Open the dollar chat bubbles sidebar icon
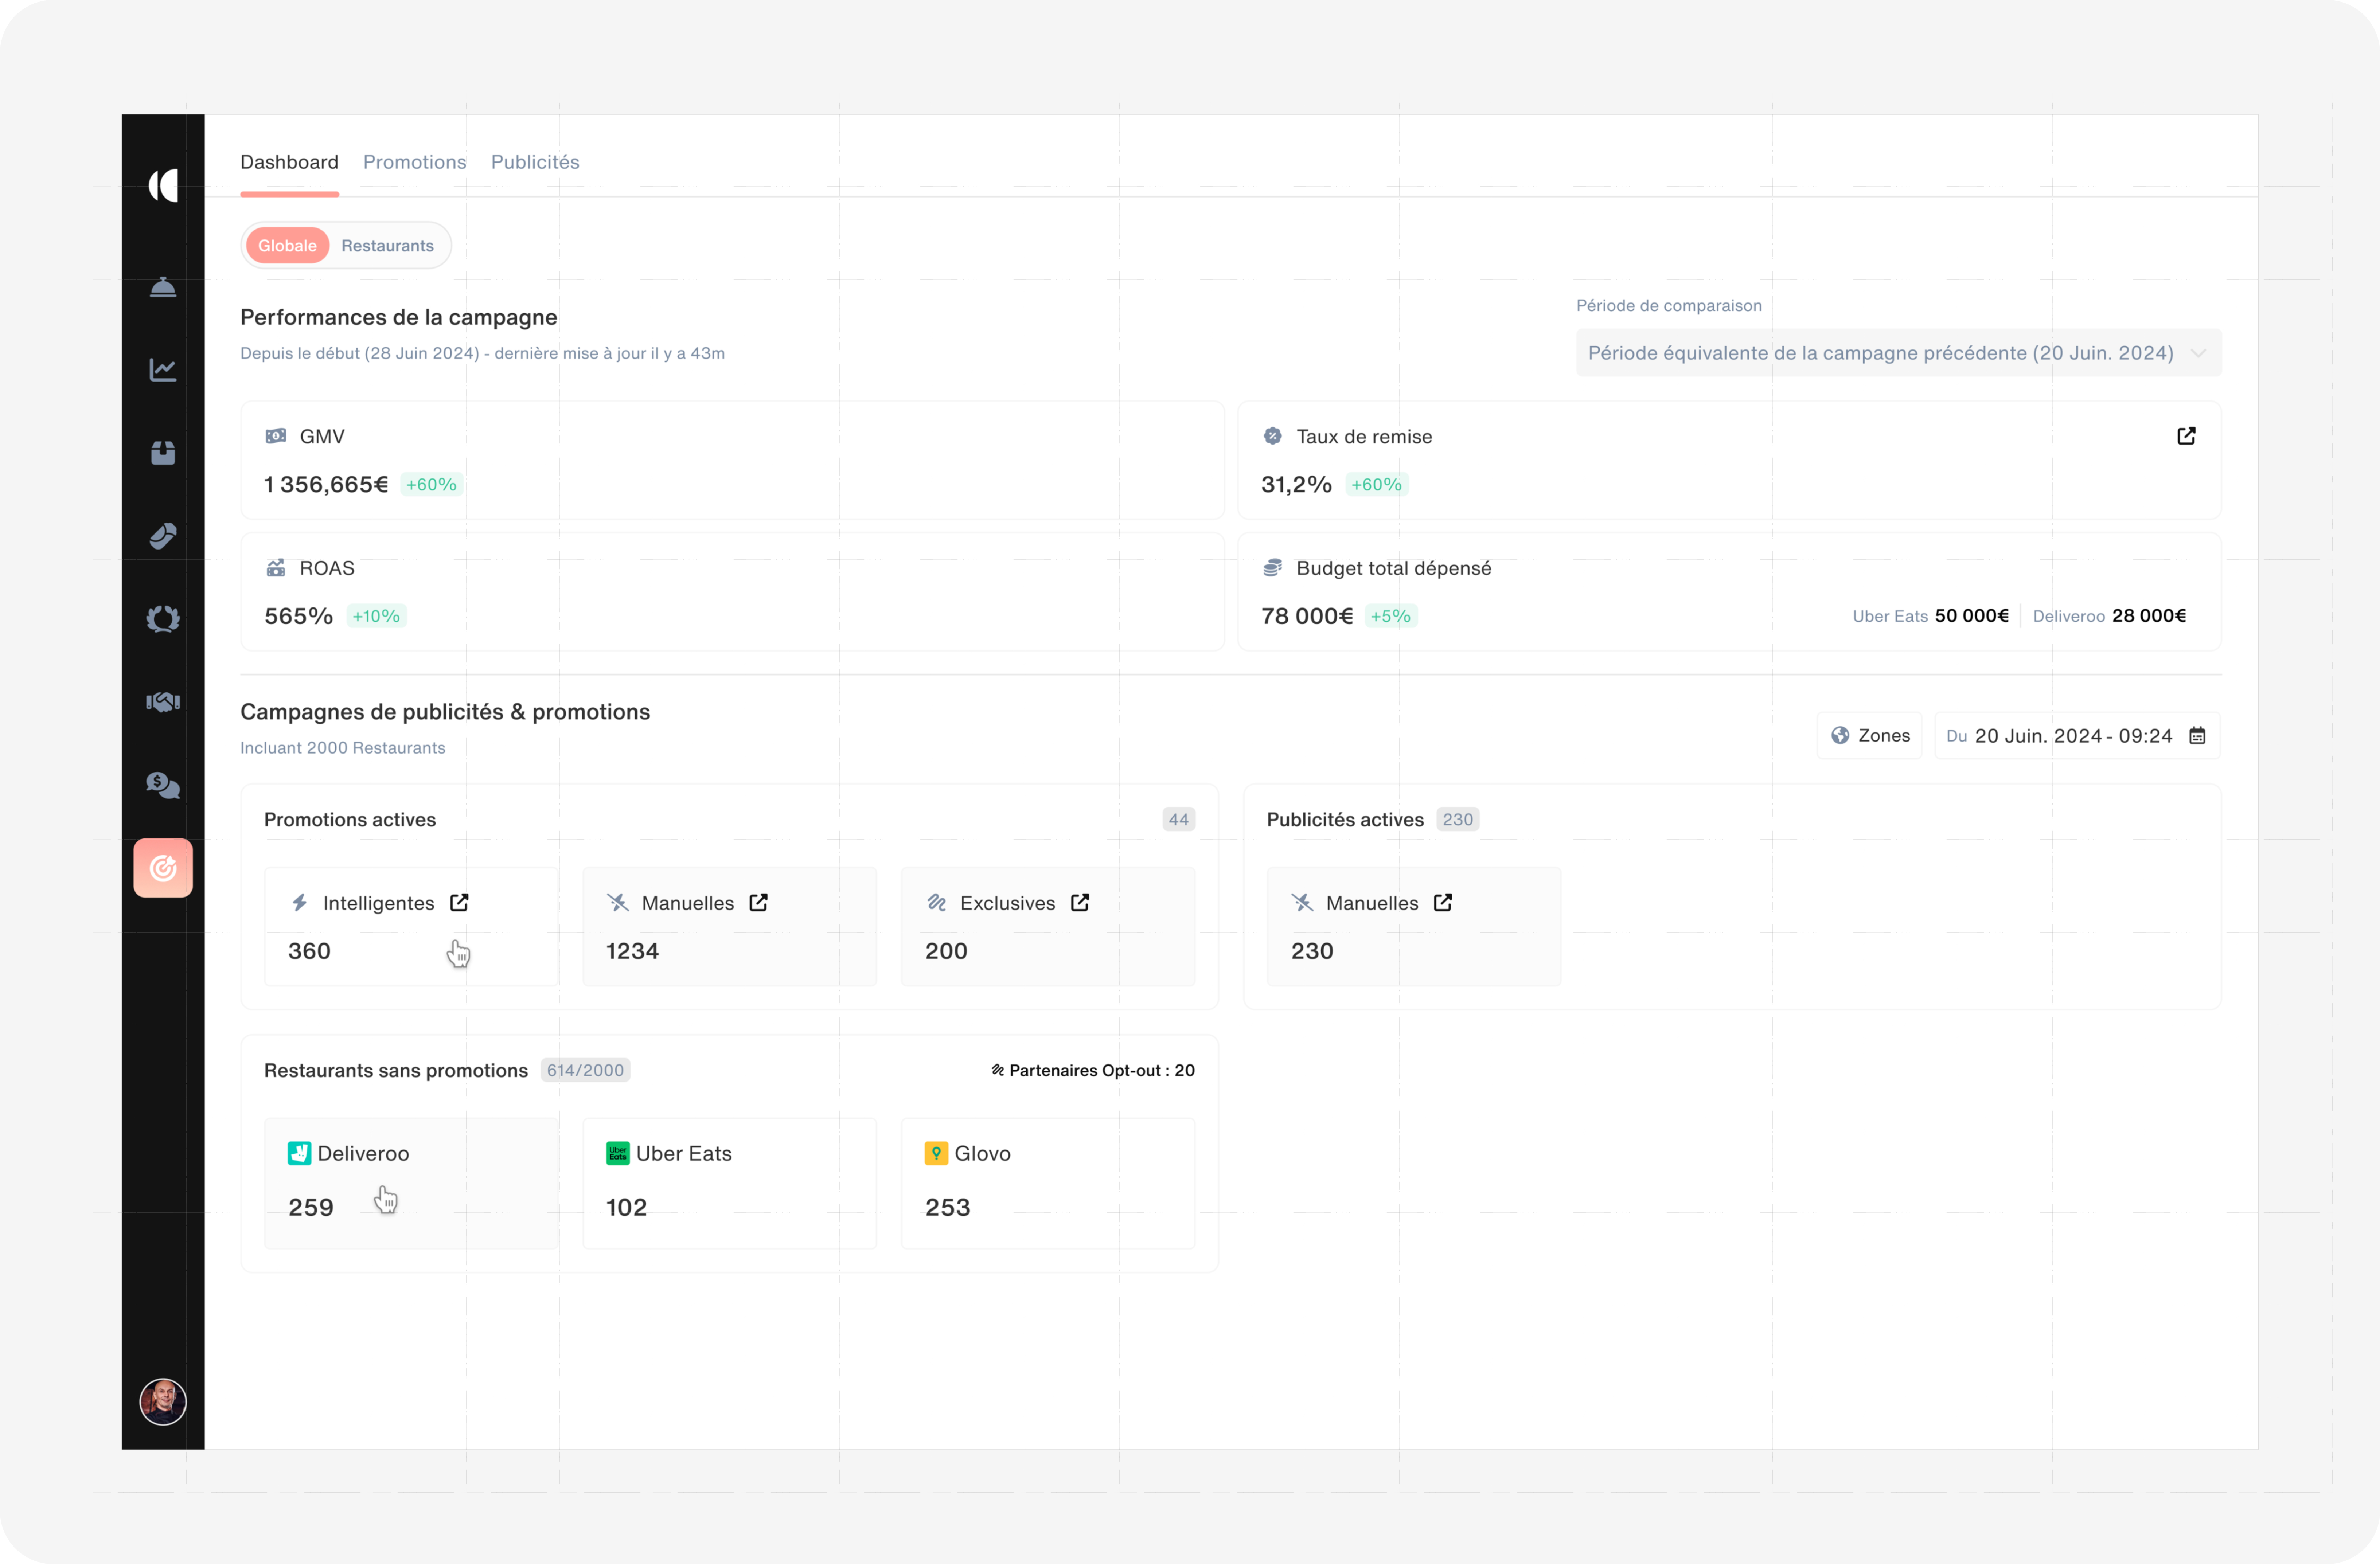Image resolution: width=2380 pixels, height=1564 pixels. click(163, 785)
